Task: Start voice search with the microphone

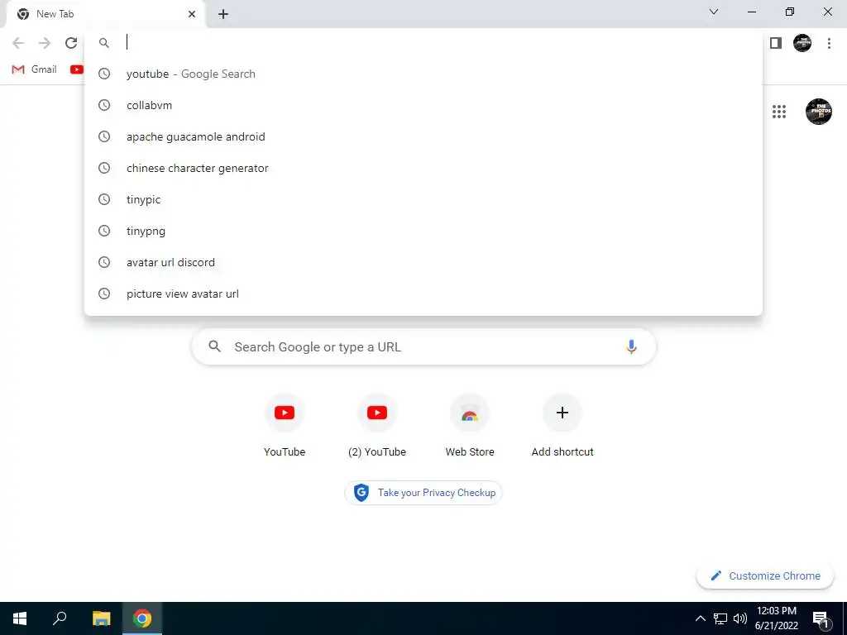Action: point(631,346)
